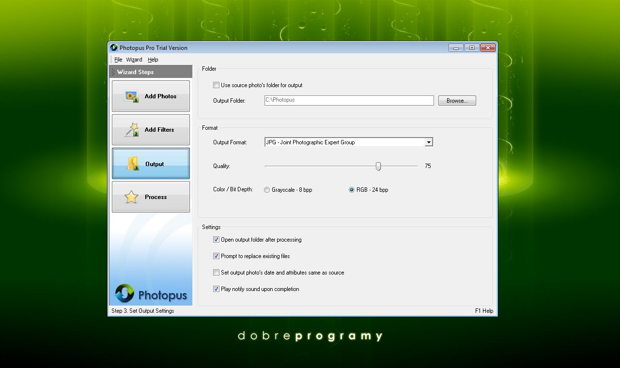The image size is (620, 368).
Task: Click the Process star icon
Action: pyautogui.click(x=131, y=197)
